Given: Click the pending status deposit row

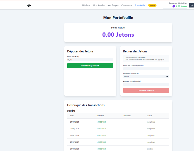Looking at the screenshot, I should (x=118, y=149).
